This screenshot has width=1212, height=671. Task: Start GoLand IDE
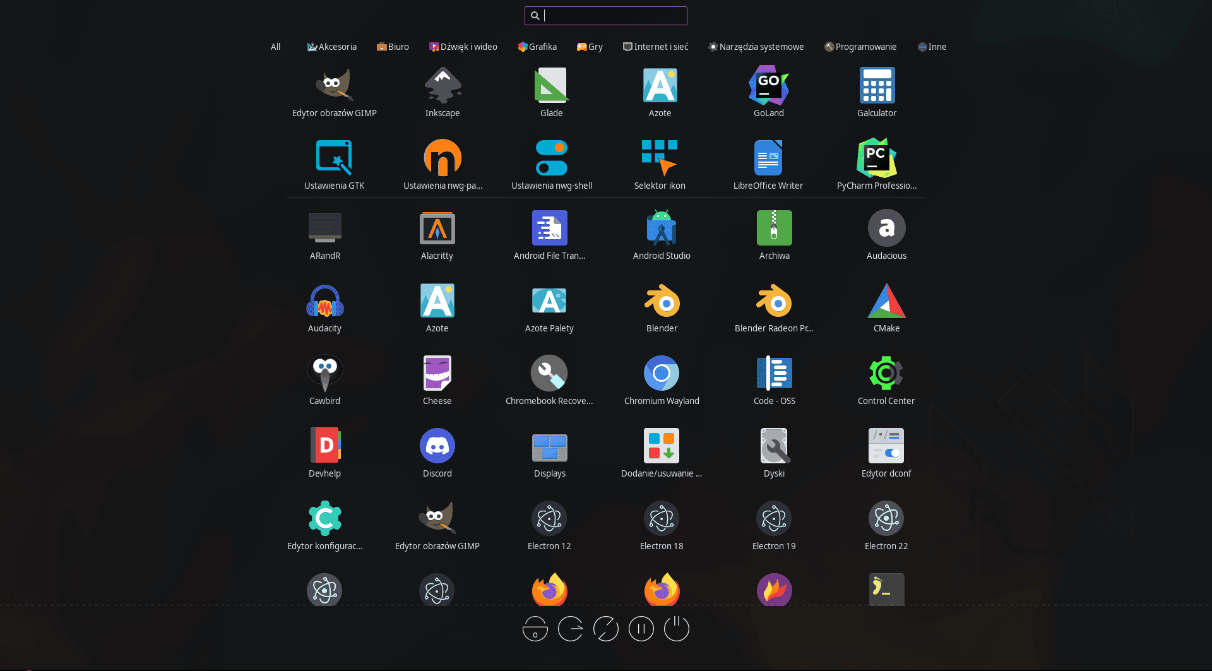(768, 92)
